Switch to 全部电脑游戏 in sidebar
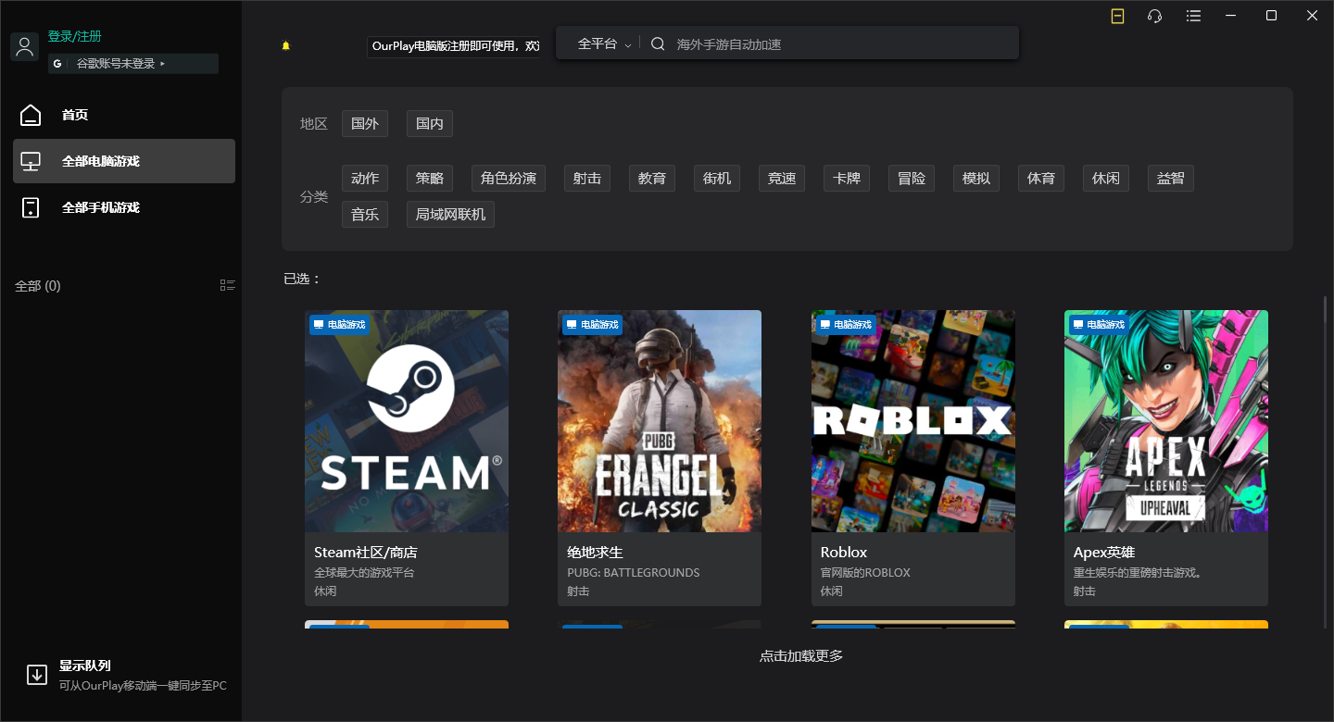Screen dimensions: 1334x722 tap(109, 159)
